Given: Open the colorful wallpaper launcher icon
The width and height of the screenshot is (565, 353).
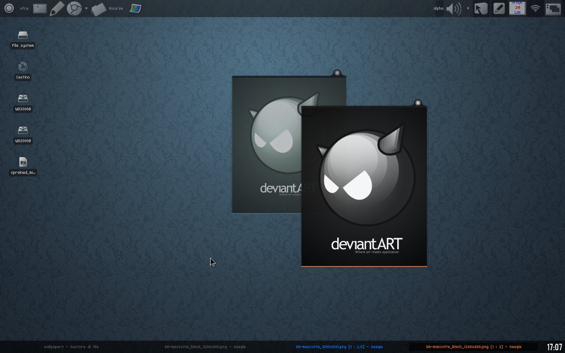Looking at the screenshot, I should tap(135, 8).
